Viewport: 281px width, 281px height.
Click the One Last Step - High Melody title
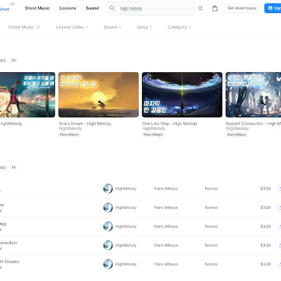click(x=170, y=123)
